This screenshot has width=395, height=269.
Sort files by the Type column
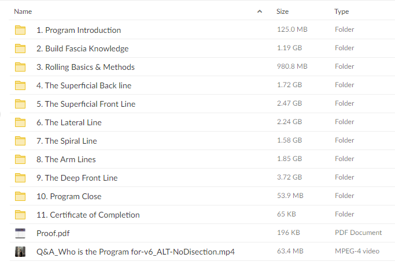pyautogui.click(x=342, y=12)
